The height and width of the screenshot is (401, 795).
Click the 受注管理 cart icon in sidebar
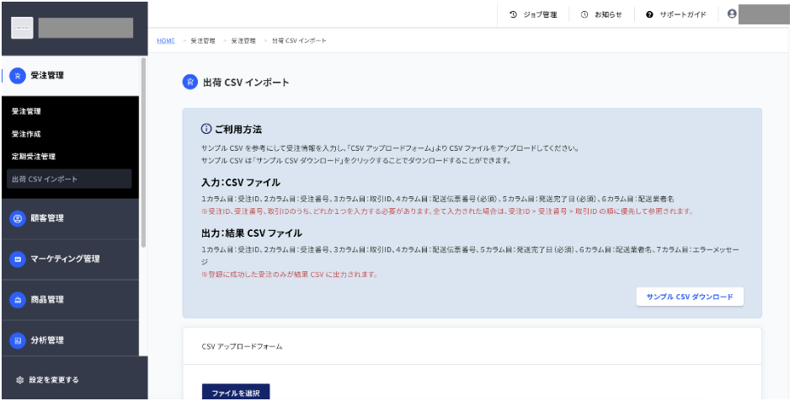(x=18, y=76)
